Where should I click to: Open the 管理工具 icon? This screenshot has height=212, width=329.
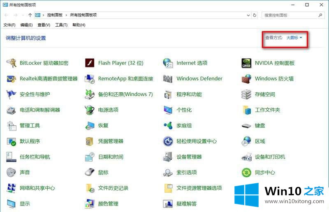[x=12, y=125]
